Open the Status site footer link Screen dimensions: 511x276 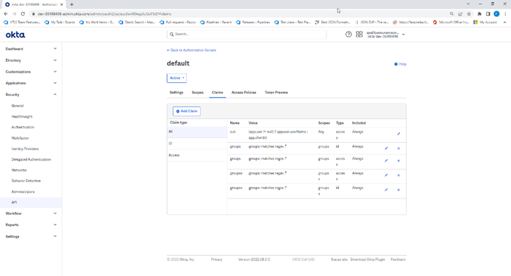pyautogui.click(x=339, y=260)
